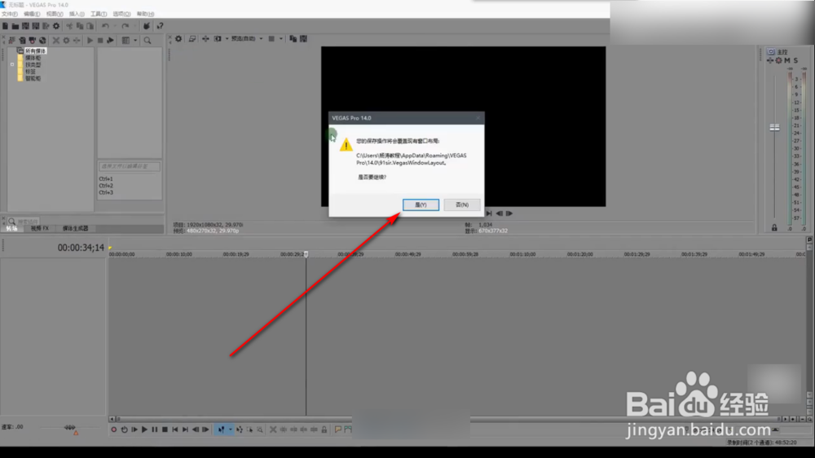Open the 选项(O) menu
815x458 pixels.
(x=121, y=14)
